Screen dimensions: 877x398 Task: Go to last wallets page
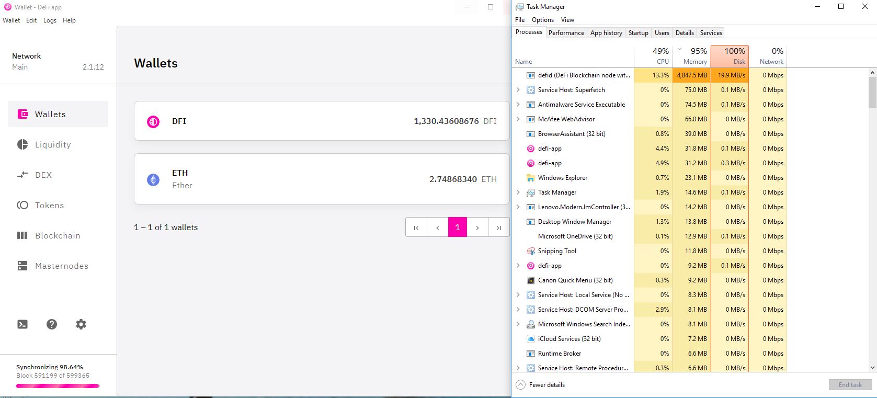click(499, 228)
